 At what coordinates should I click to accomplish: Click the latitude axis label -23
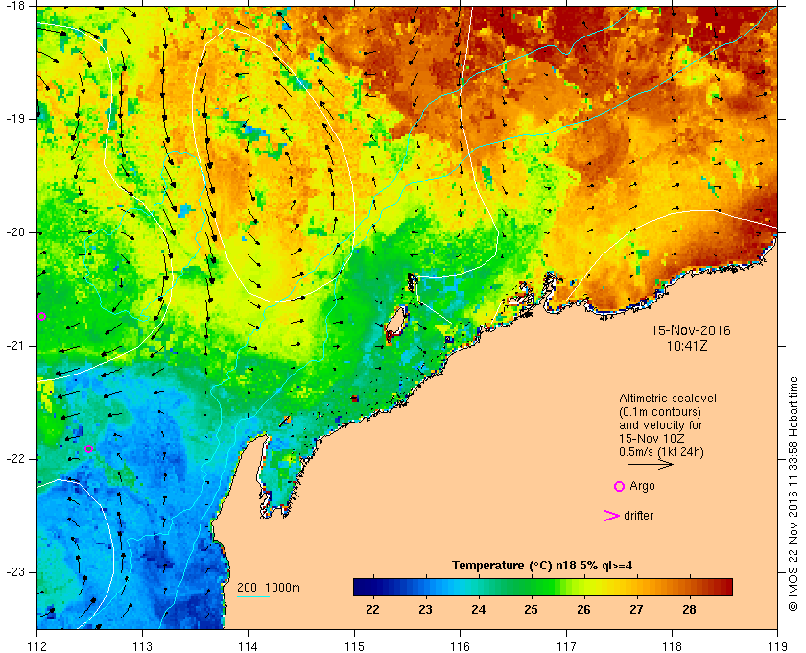tap(15, 572)
